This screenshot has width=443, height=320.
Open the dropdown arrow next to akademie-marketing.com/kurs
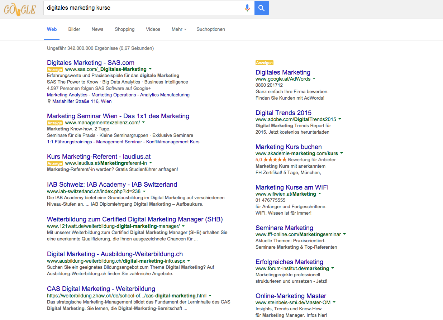342,153
